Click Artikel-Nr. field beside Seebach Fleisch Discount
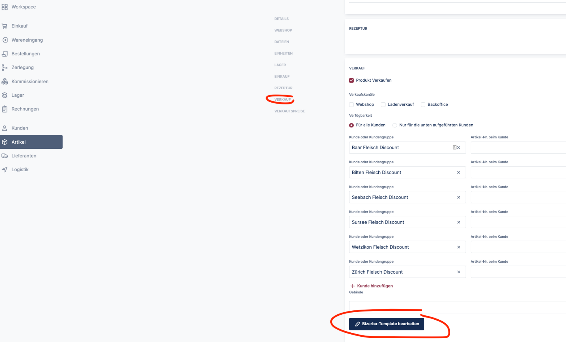Screen dimensions: 566x342 click(518, 197)
